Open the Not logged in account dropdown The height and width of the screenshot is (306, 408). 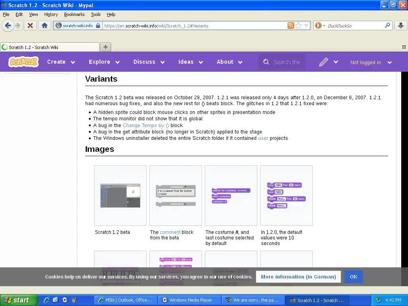pos(371,63)
